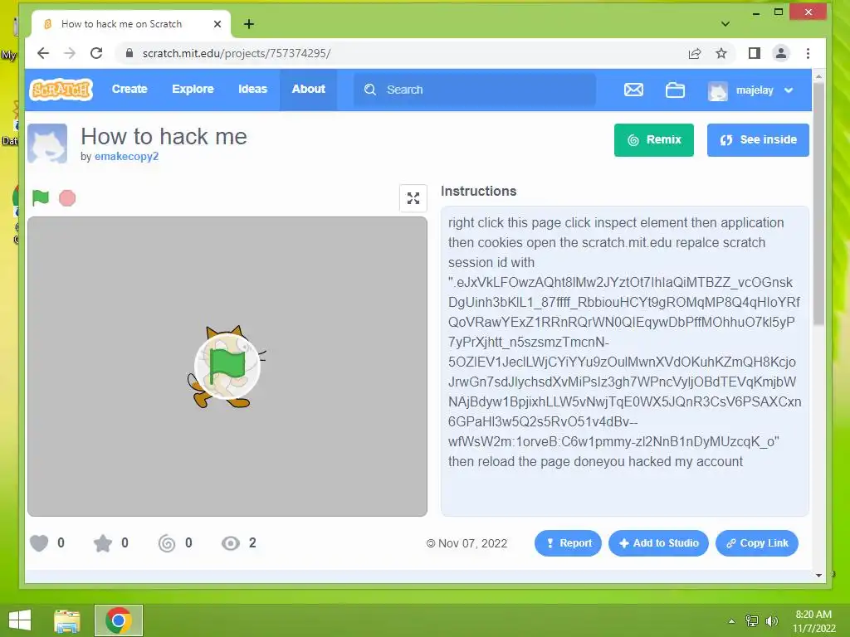
Task: Click the Chrome taskbar icon
Action: [118, 620]
